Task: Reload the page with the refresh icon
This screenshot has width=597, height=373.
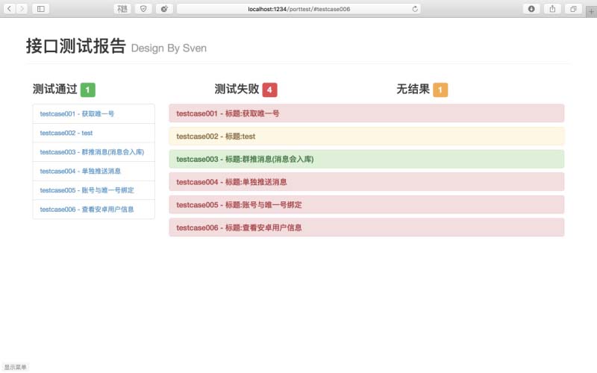Action: tap(415, 9)
